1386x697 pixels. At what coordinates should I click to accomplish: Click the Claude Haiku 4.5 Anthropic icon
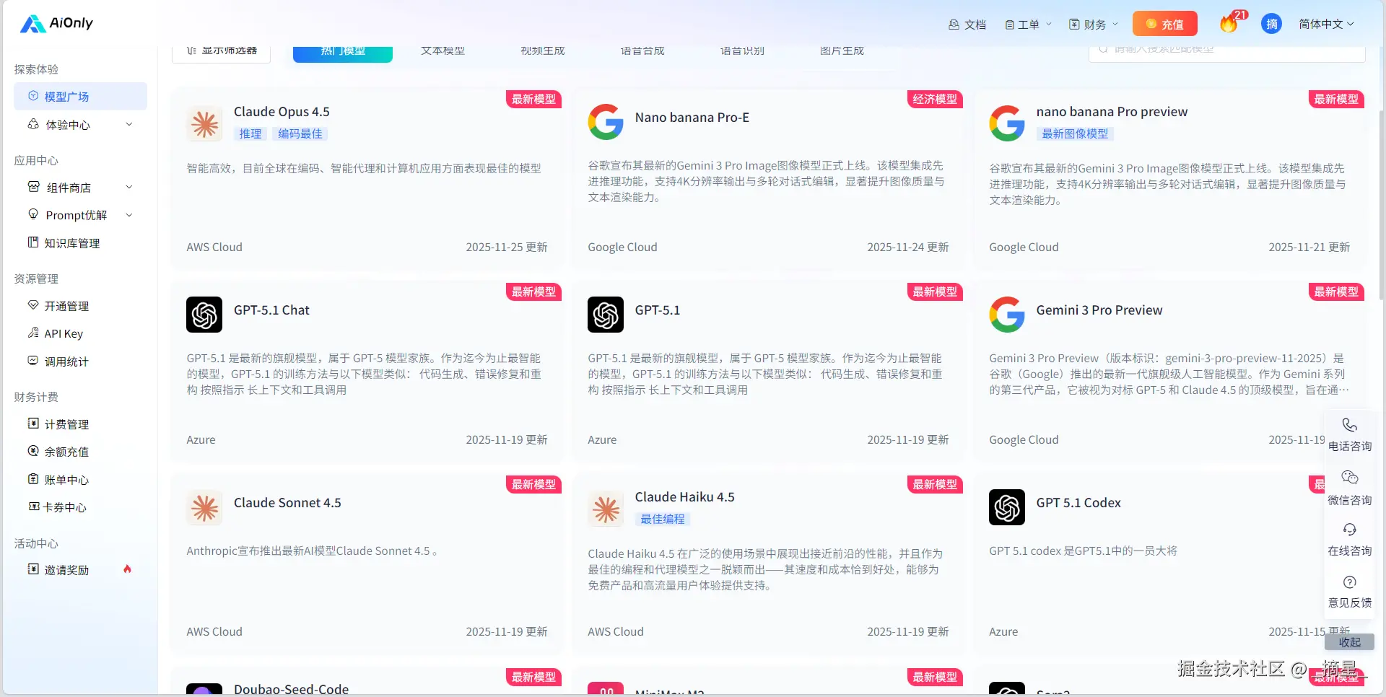coord(606,509)
